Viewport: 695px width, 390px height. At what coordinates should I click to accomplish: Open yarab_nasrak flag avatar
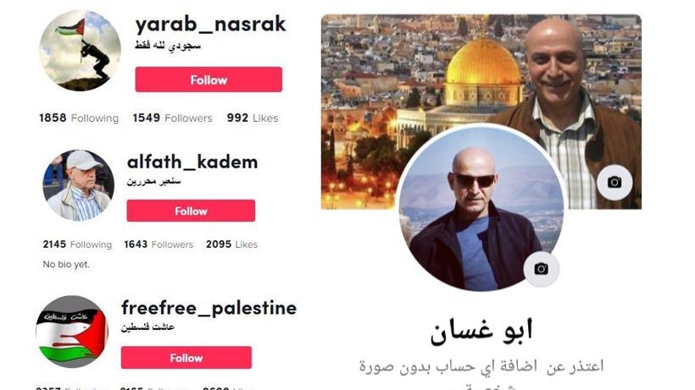tap(80, 51)
